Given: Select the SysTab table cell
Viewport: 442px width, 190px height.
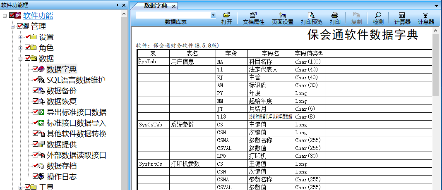Looking at the screenshot, I should (x=154, y=62).
